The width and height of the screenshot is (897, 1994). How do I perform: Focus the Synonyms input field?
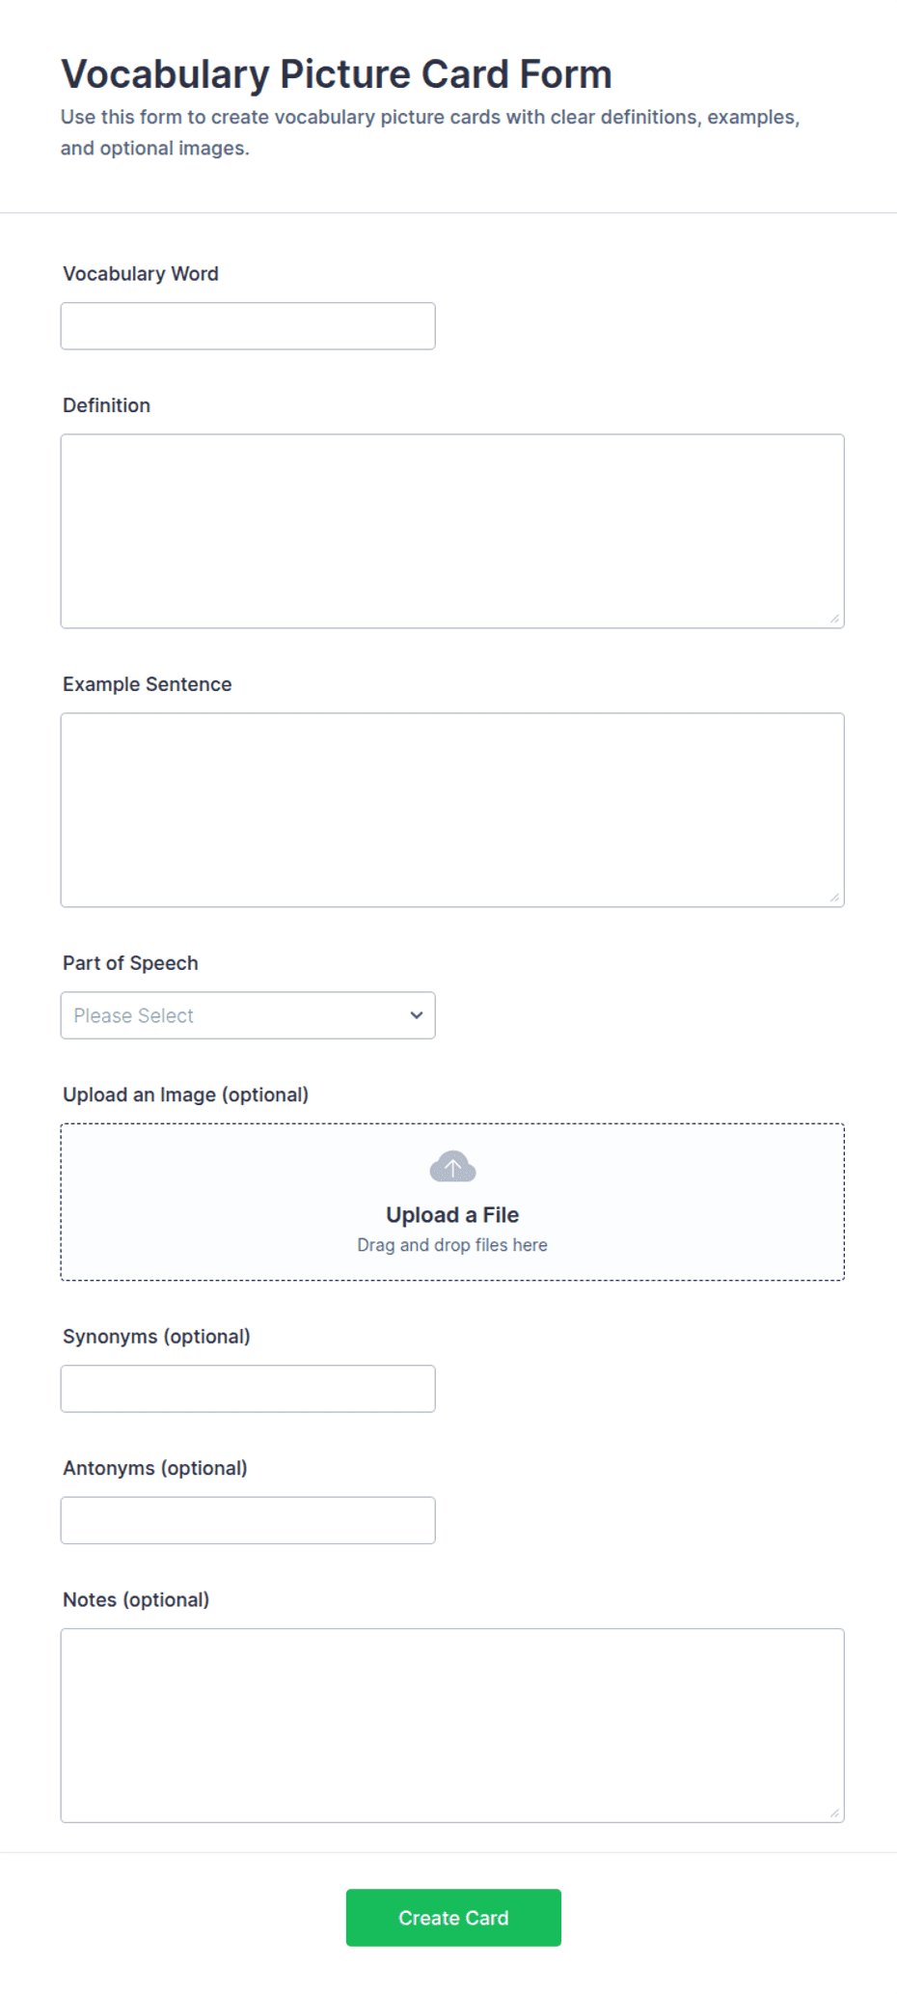pyautogui.click(x=248, y=1389)
